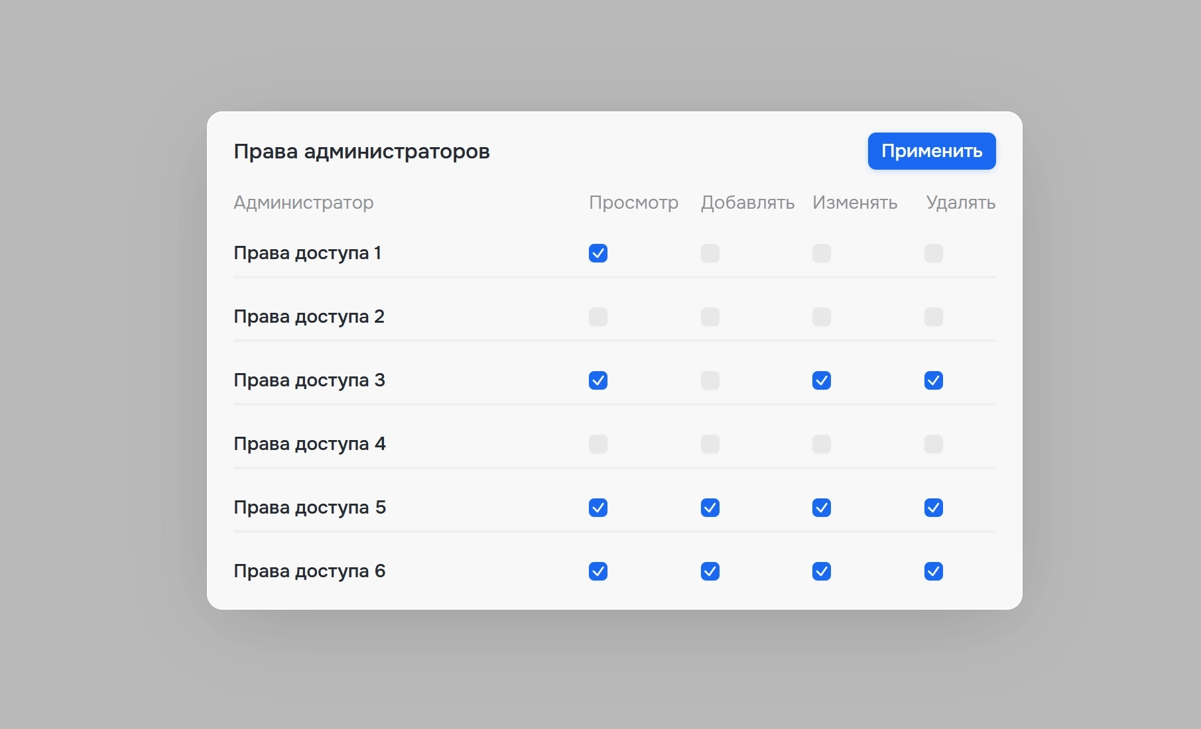Toggle off Просмотр for Права доступа 6
1201x729 pixels.
[x=598, y=571]
